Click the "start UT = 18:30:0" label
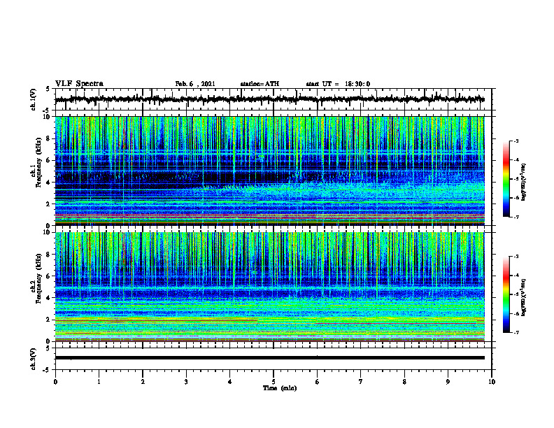This screenshot has width=554, height=428. 338,84
